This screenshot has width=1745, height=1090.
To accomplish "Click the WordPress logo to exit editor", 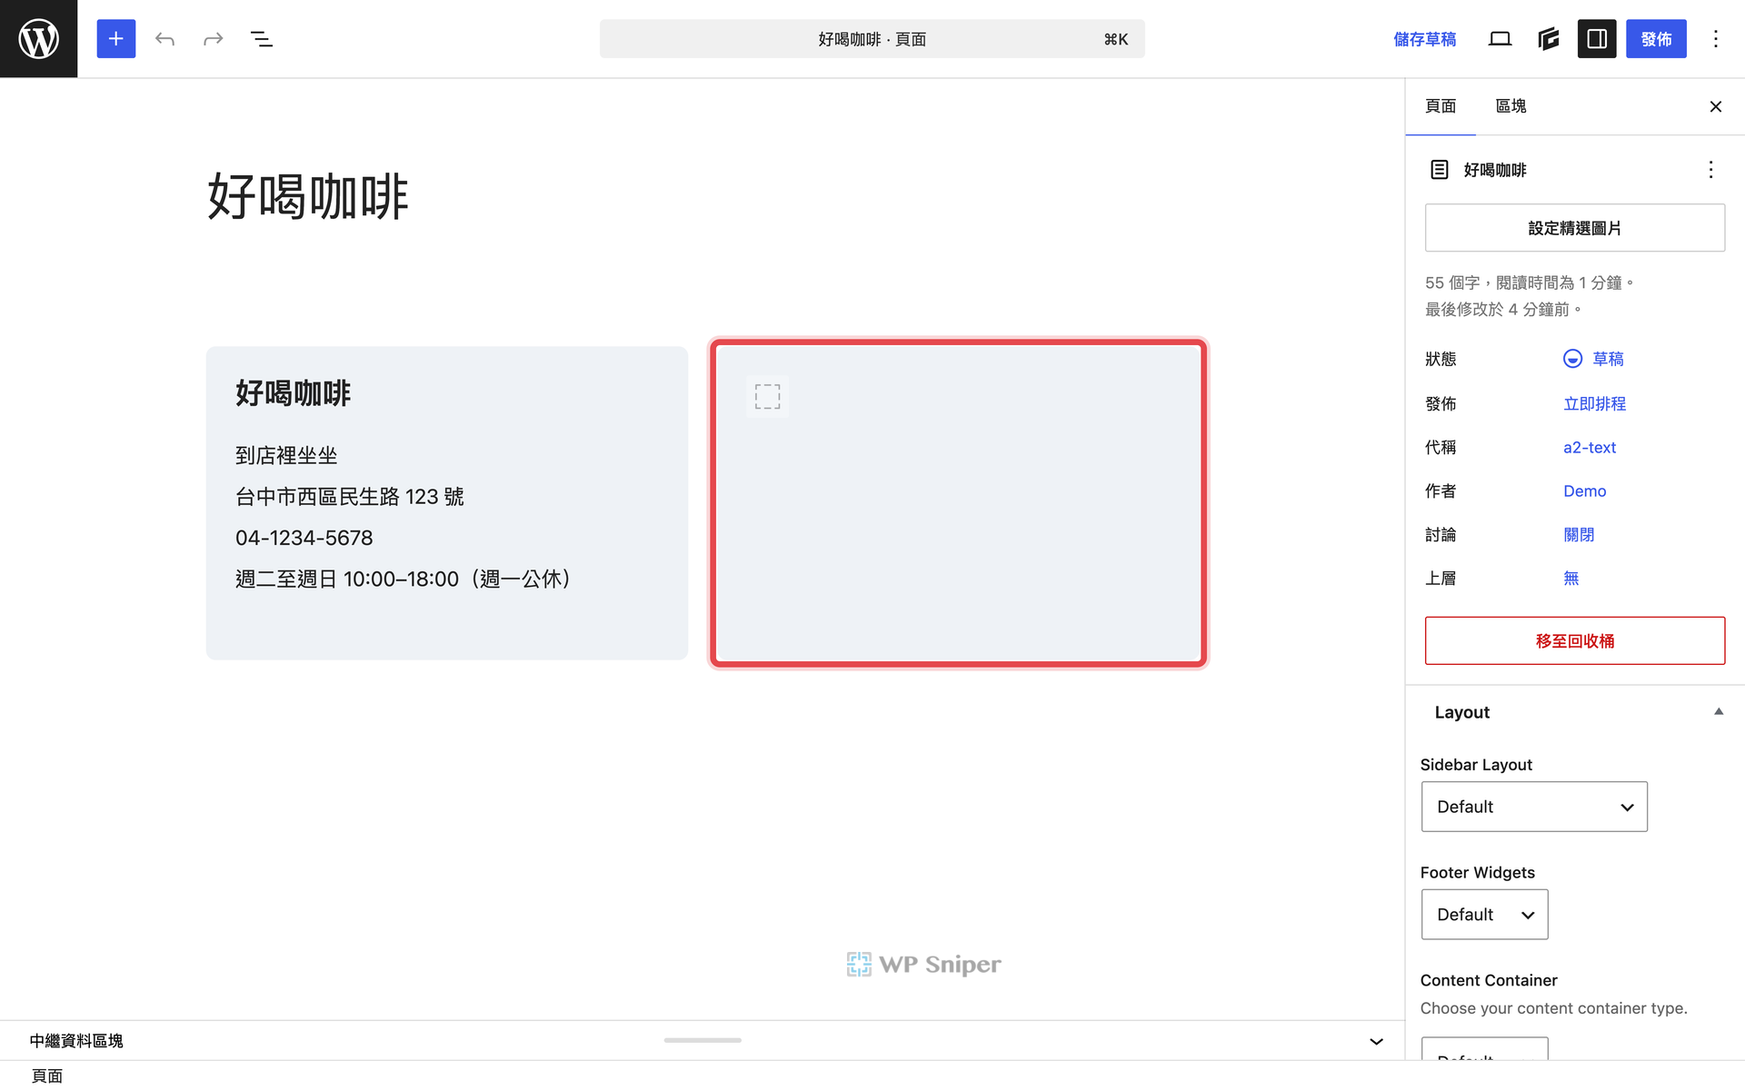I will 38,38.
